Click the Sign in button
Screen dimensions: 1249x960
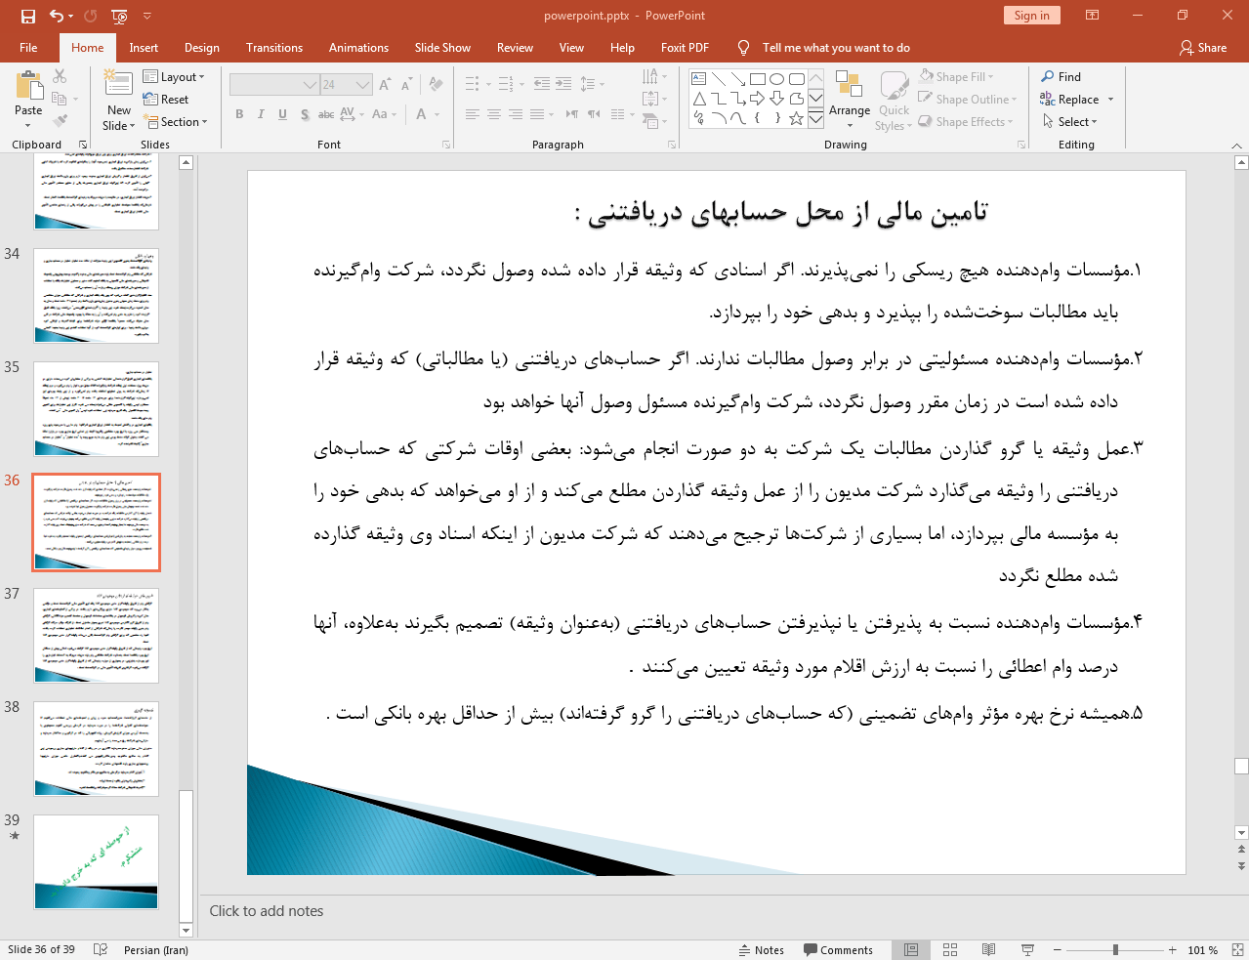(1031, 15)
